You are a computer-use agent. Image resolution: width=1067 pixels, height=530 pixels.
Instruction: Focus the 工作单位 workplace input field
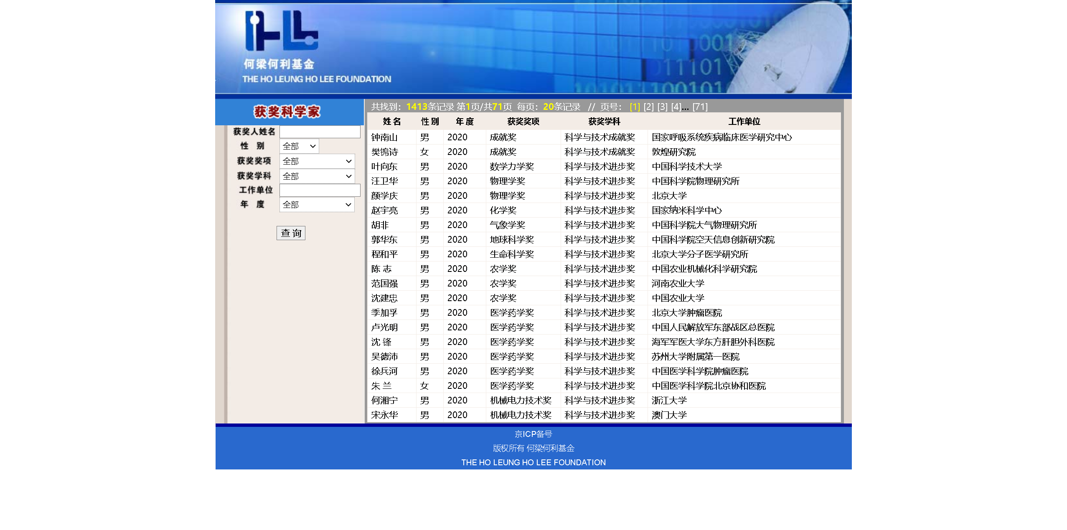pyautogui.click(x=320, y=190)
